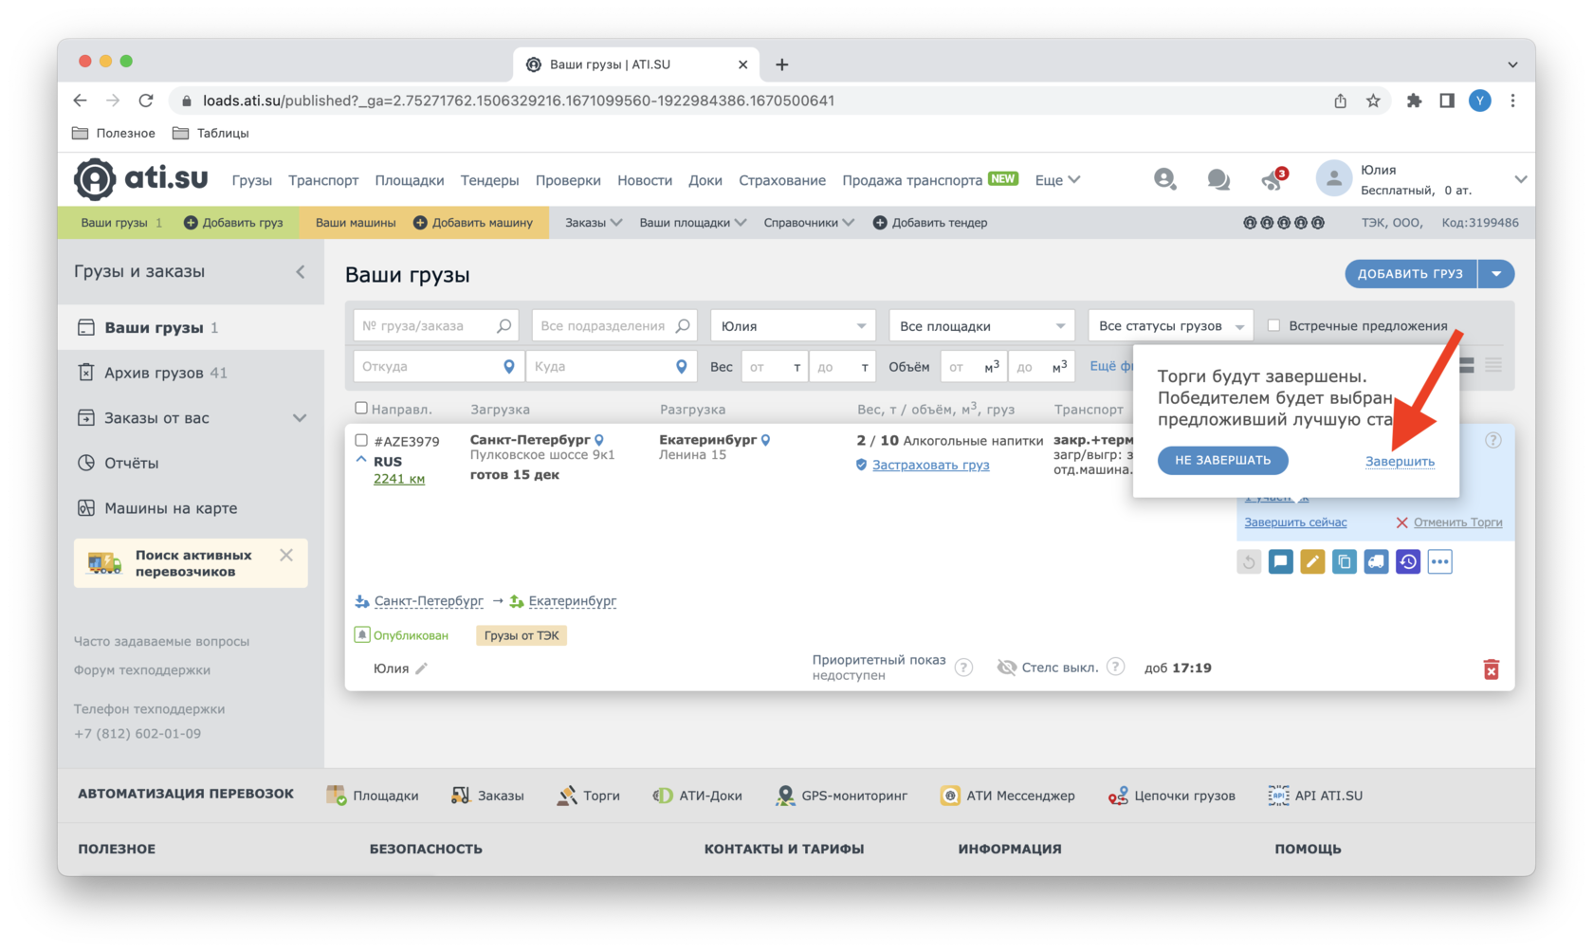The image size is (1593, 952).
Task: Open arrow dropdown beside Добавить груз button
Action: [1496, 274]
